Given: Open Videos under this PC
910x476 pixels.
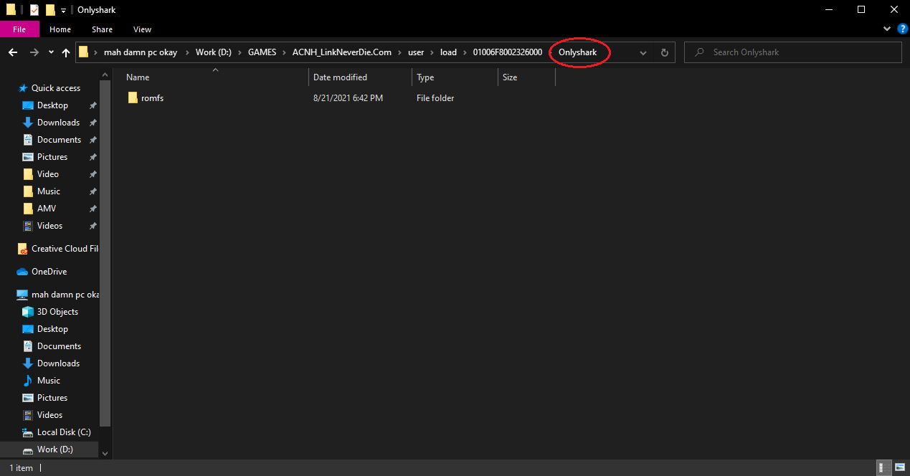Looking at the screenshot, I should click(x=49, y=415).
